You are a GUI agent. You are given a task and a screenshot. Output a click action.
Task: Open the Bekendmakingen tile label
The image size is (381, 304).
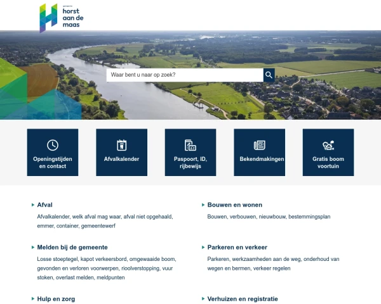tap(262, 159)
